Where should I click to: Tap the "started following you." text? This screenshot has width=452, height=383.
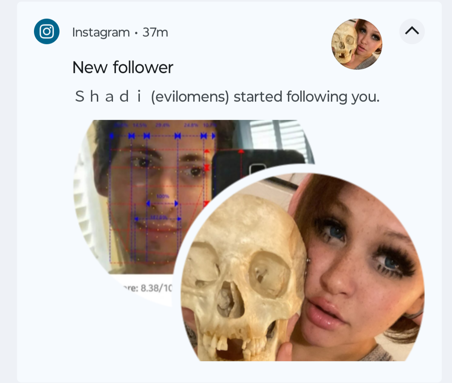click(307, 97)
